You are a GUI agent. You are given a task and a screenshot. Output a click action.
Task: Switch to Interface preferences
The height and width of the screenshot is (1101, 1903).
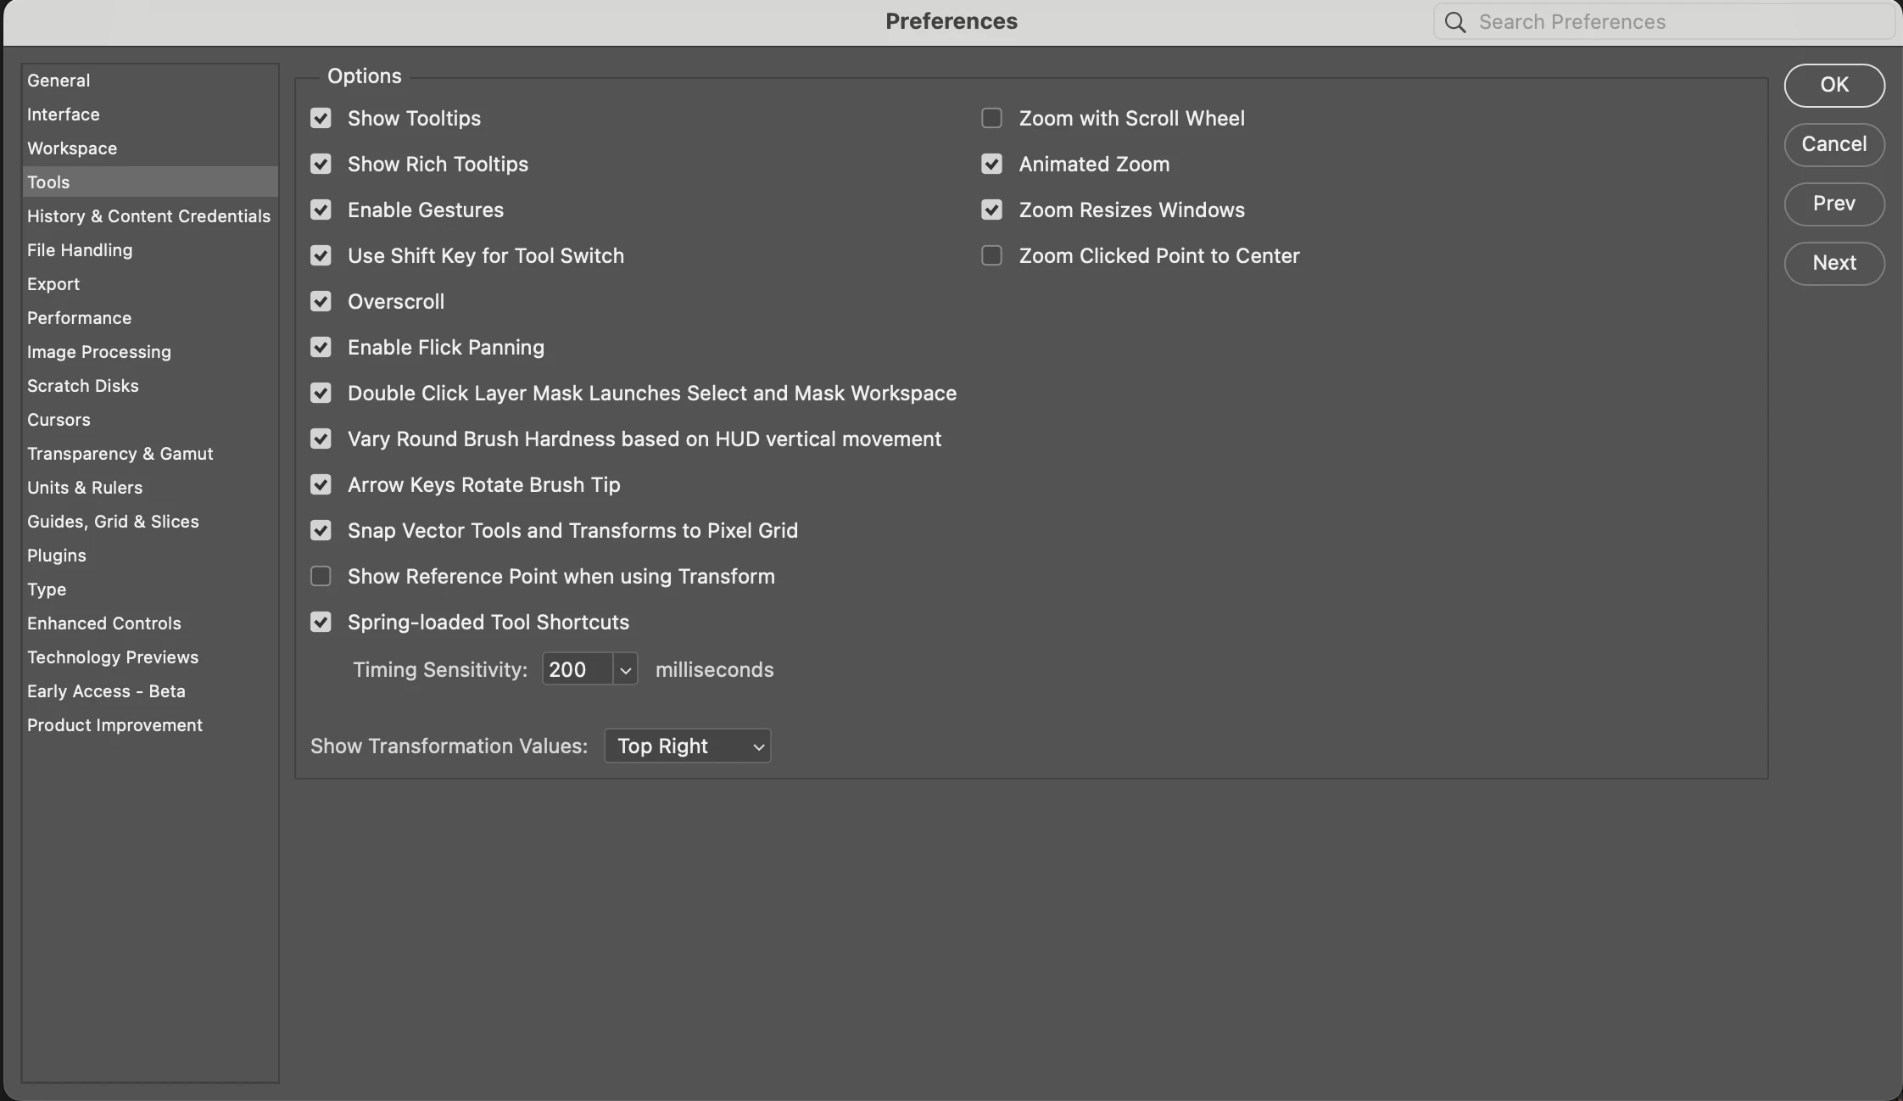(64, 115)
